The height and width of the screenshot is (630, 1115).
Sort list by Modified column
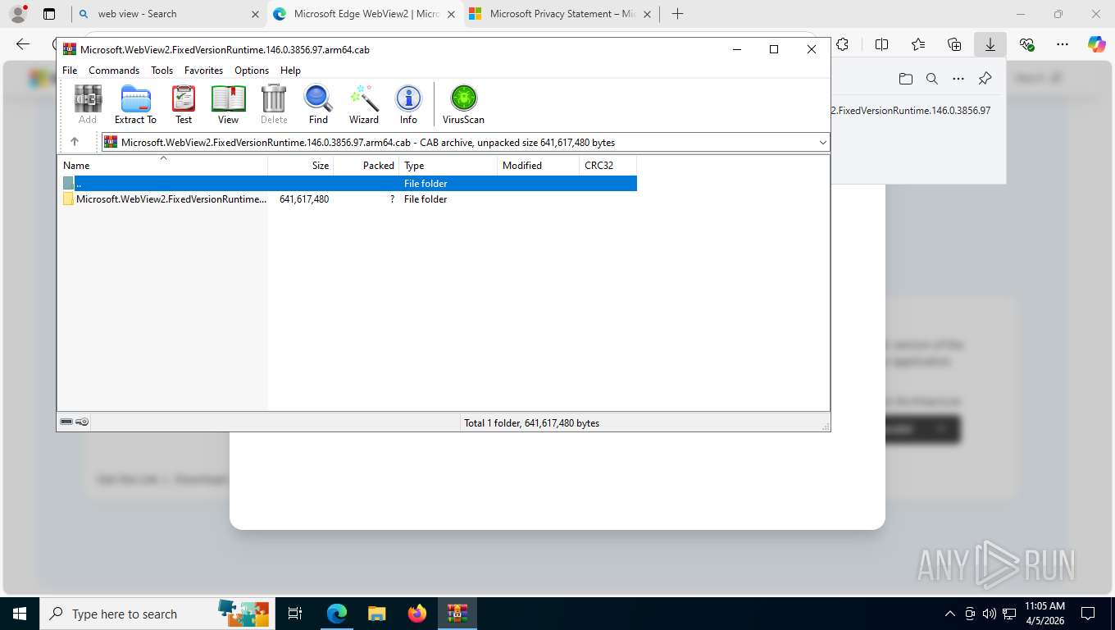point(539,165)
